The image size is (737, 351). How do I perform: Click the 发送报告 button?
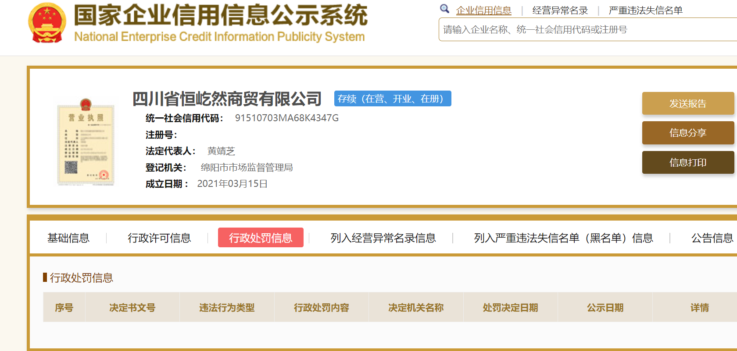[x=688, y=103]
